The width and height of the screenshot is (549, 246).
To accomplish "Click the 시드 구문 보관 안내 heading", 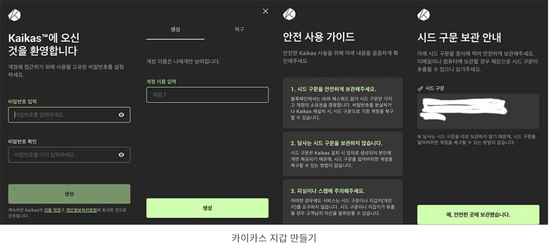I will click(x=459, y=37).
